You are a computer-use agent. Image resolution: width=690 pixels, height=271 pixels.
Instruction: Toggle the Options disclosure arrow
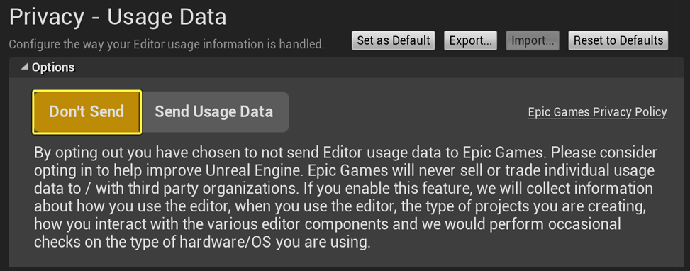tap(25, 67)
